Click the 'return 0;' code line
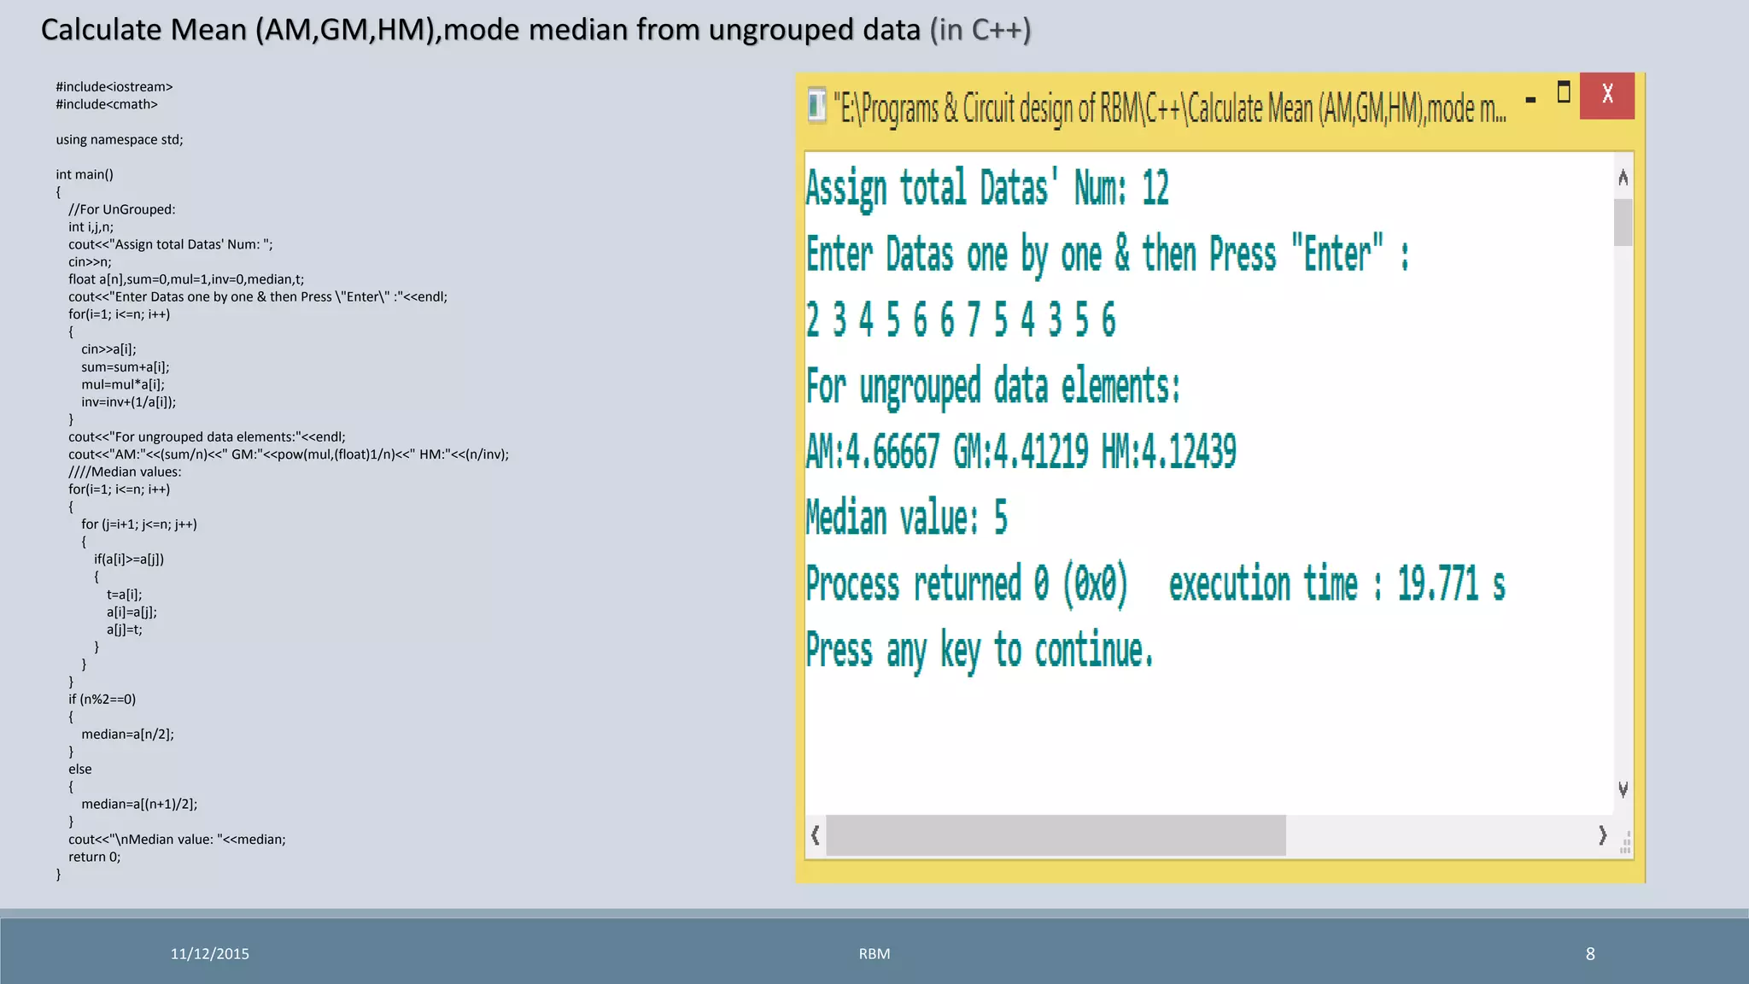The width and height of the screenshot is (1749, 984). (95, 857)
